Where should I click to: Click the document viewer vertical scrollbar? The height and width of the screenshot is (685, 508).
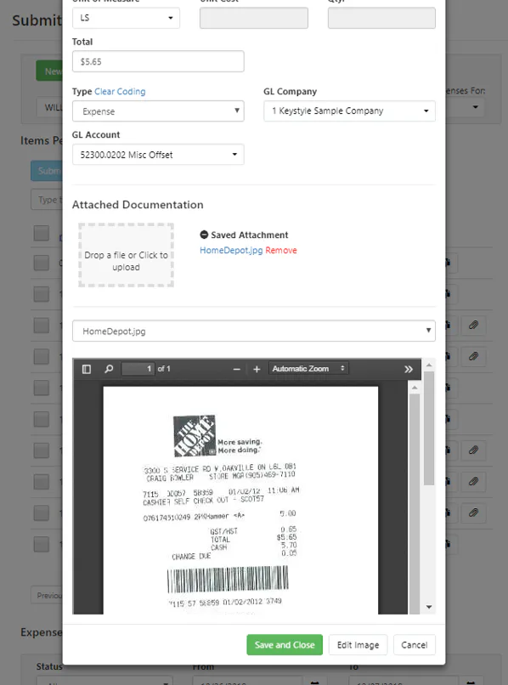pyautogui.click(x=429, y=486)
